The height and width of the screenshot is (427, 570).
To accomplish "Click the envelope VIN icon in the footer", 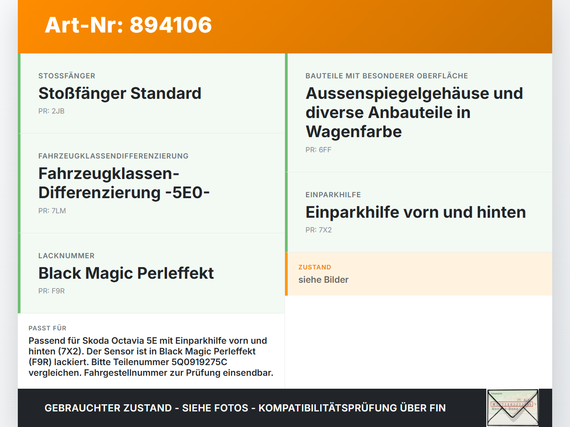I will tap(513, 408).
